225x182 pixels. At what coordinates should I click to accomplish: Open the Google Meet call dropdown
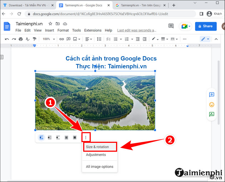tap(186, 26)
